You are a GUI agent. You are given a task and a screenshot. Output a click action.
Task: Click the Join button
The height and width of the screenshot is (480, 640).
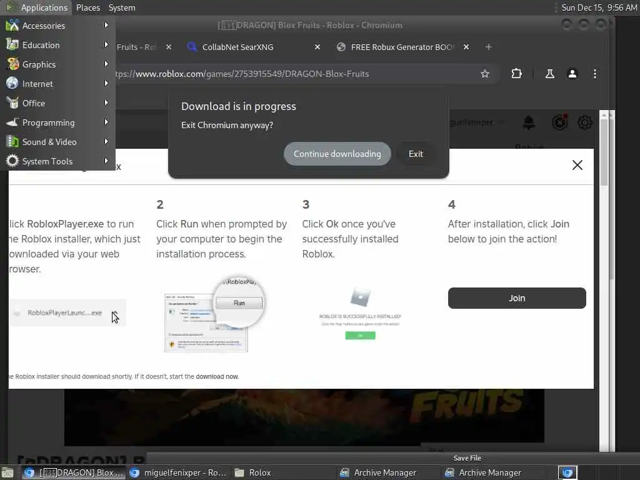(517, 298)
